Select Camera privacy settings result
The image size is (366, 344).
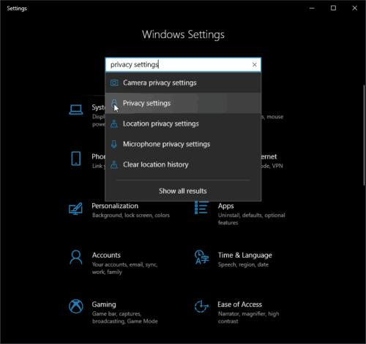click(183, 83)
